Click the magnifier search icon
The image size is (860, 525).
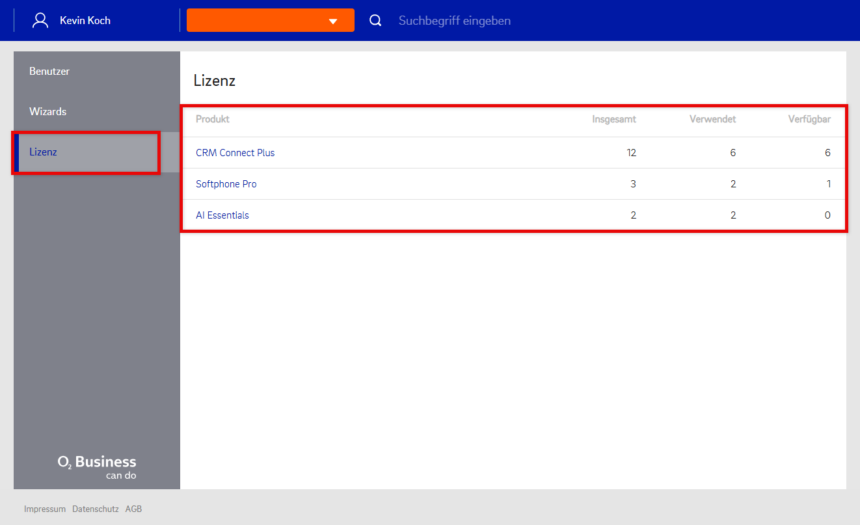(375, 20)
